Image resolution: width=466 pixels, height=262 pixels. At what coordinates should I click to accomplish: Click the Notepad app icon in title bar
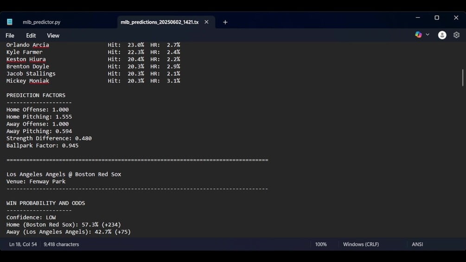click(x=10, y=22)
